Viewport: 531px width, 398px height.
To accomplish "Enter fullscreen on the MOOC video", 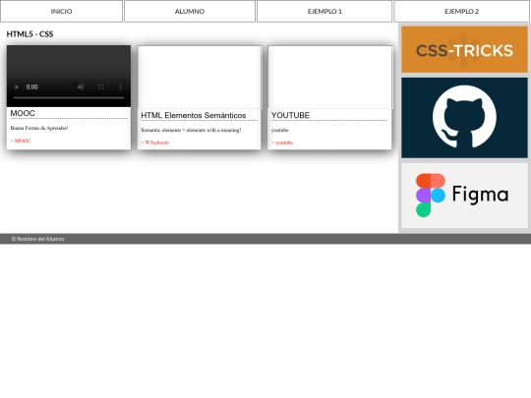I will pyautogui.click(x=100, y=87).
